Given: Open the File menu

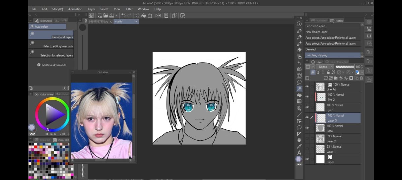Looking at the screenshot, I should [x=34, y=9].
